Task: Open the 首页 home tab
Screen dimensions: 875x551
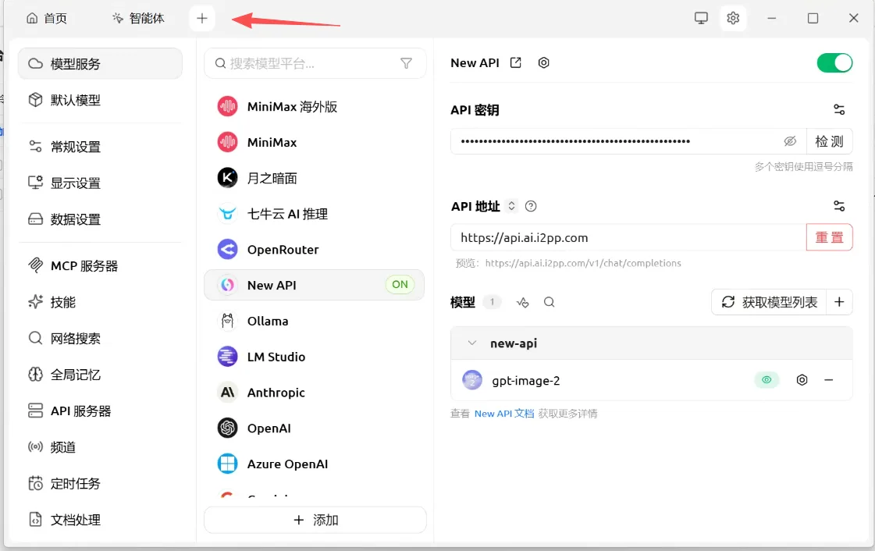Action: [47, 19]
